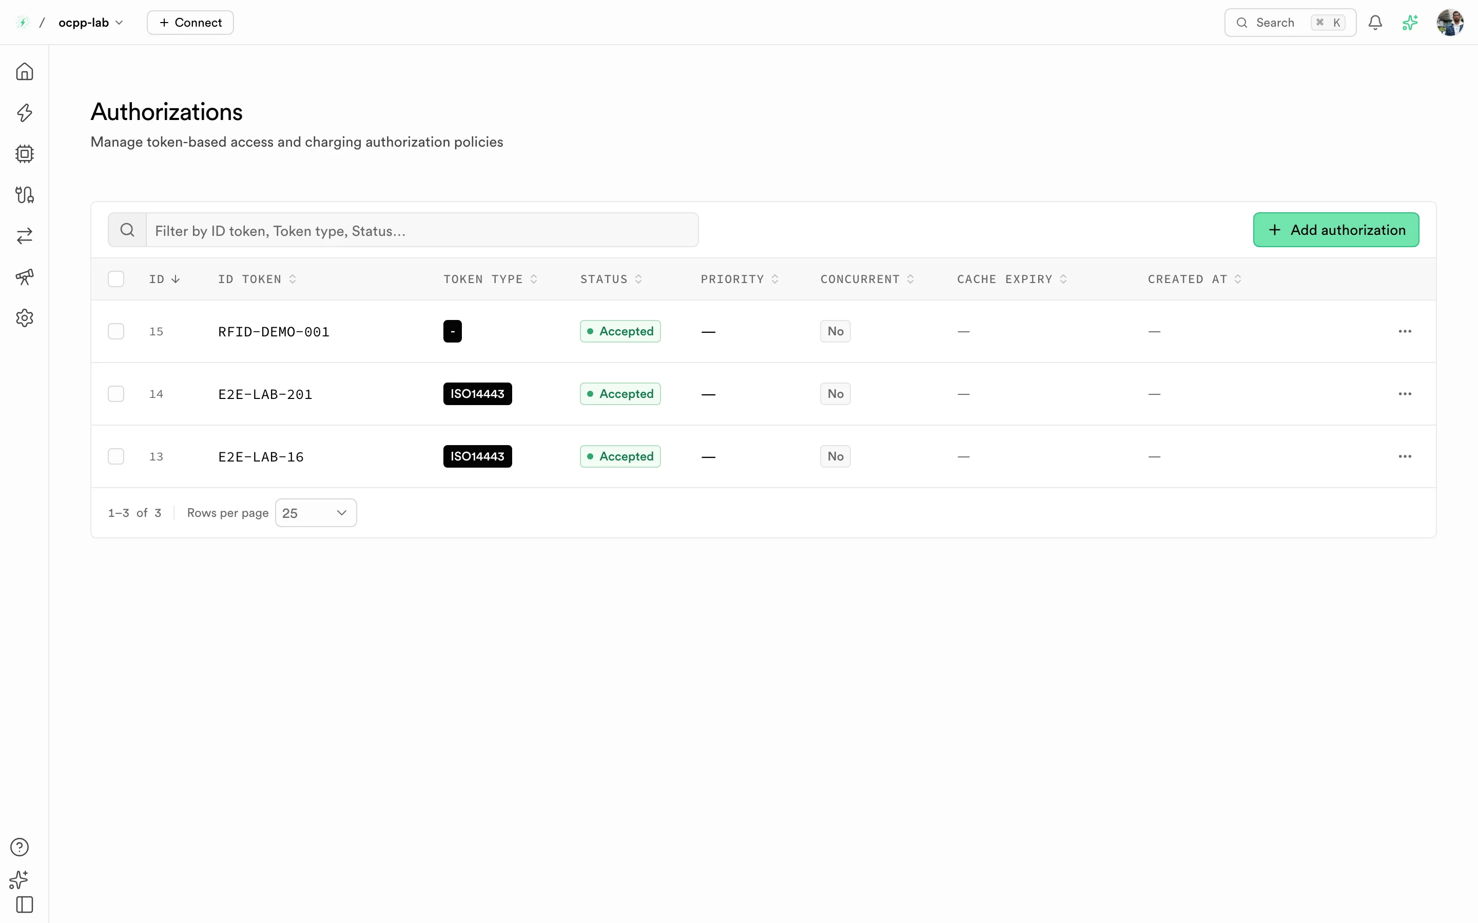Click the Accepted status of RFID-DEMO-001
Screen dimensions: 1478x923
coord(620,331)
